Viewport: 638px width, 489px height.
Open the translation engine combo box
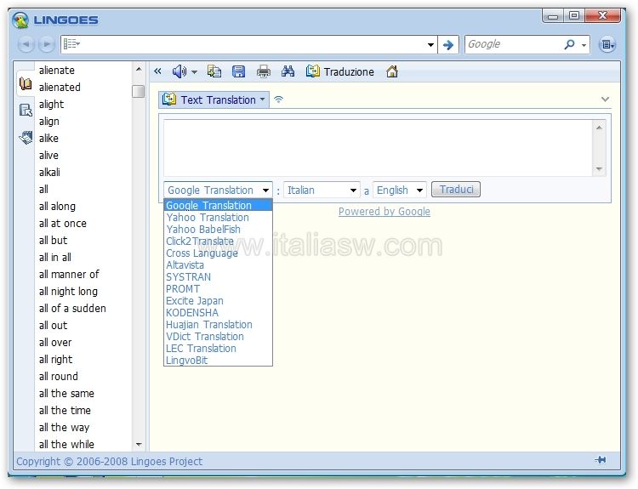coord(218,190)
